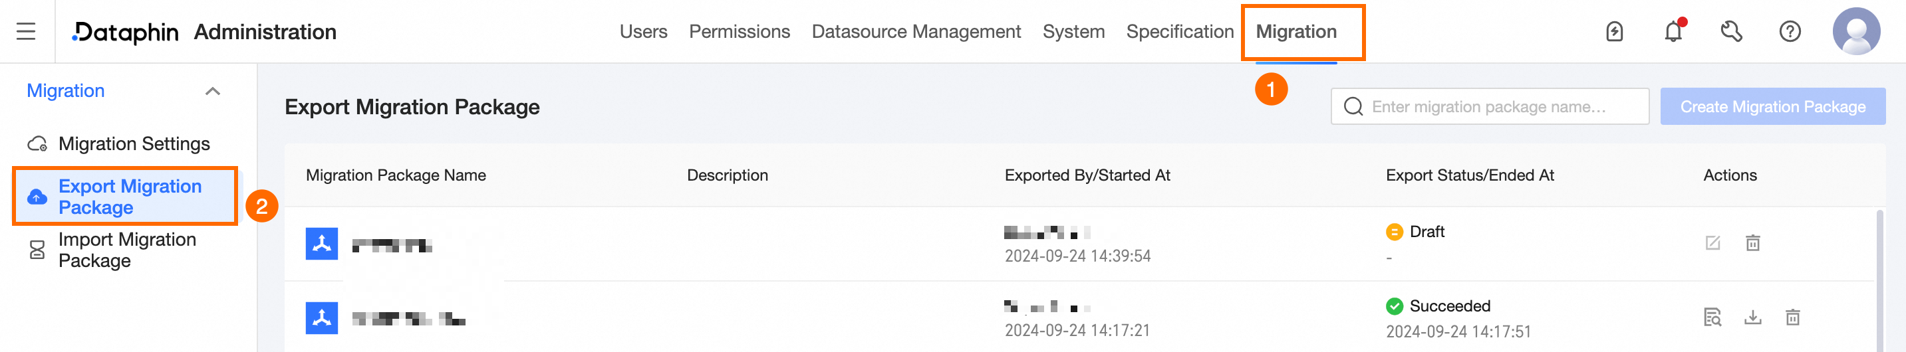The image size is (1906, 352).
Task: Delete the Succeeded migration package
Action: click(1793, 317)
